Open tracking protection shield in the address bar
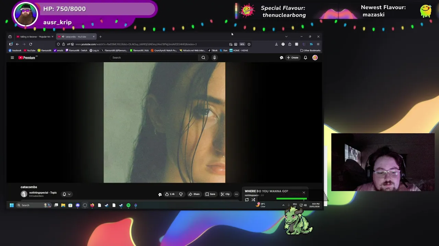Viewport: 439px width, 246px height. 58,44
